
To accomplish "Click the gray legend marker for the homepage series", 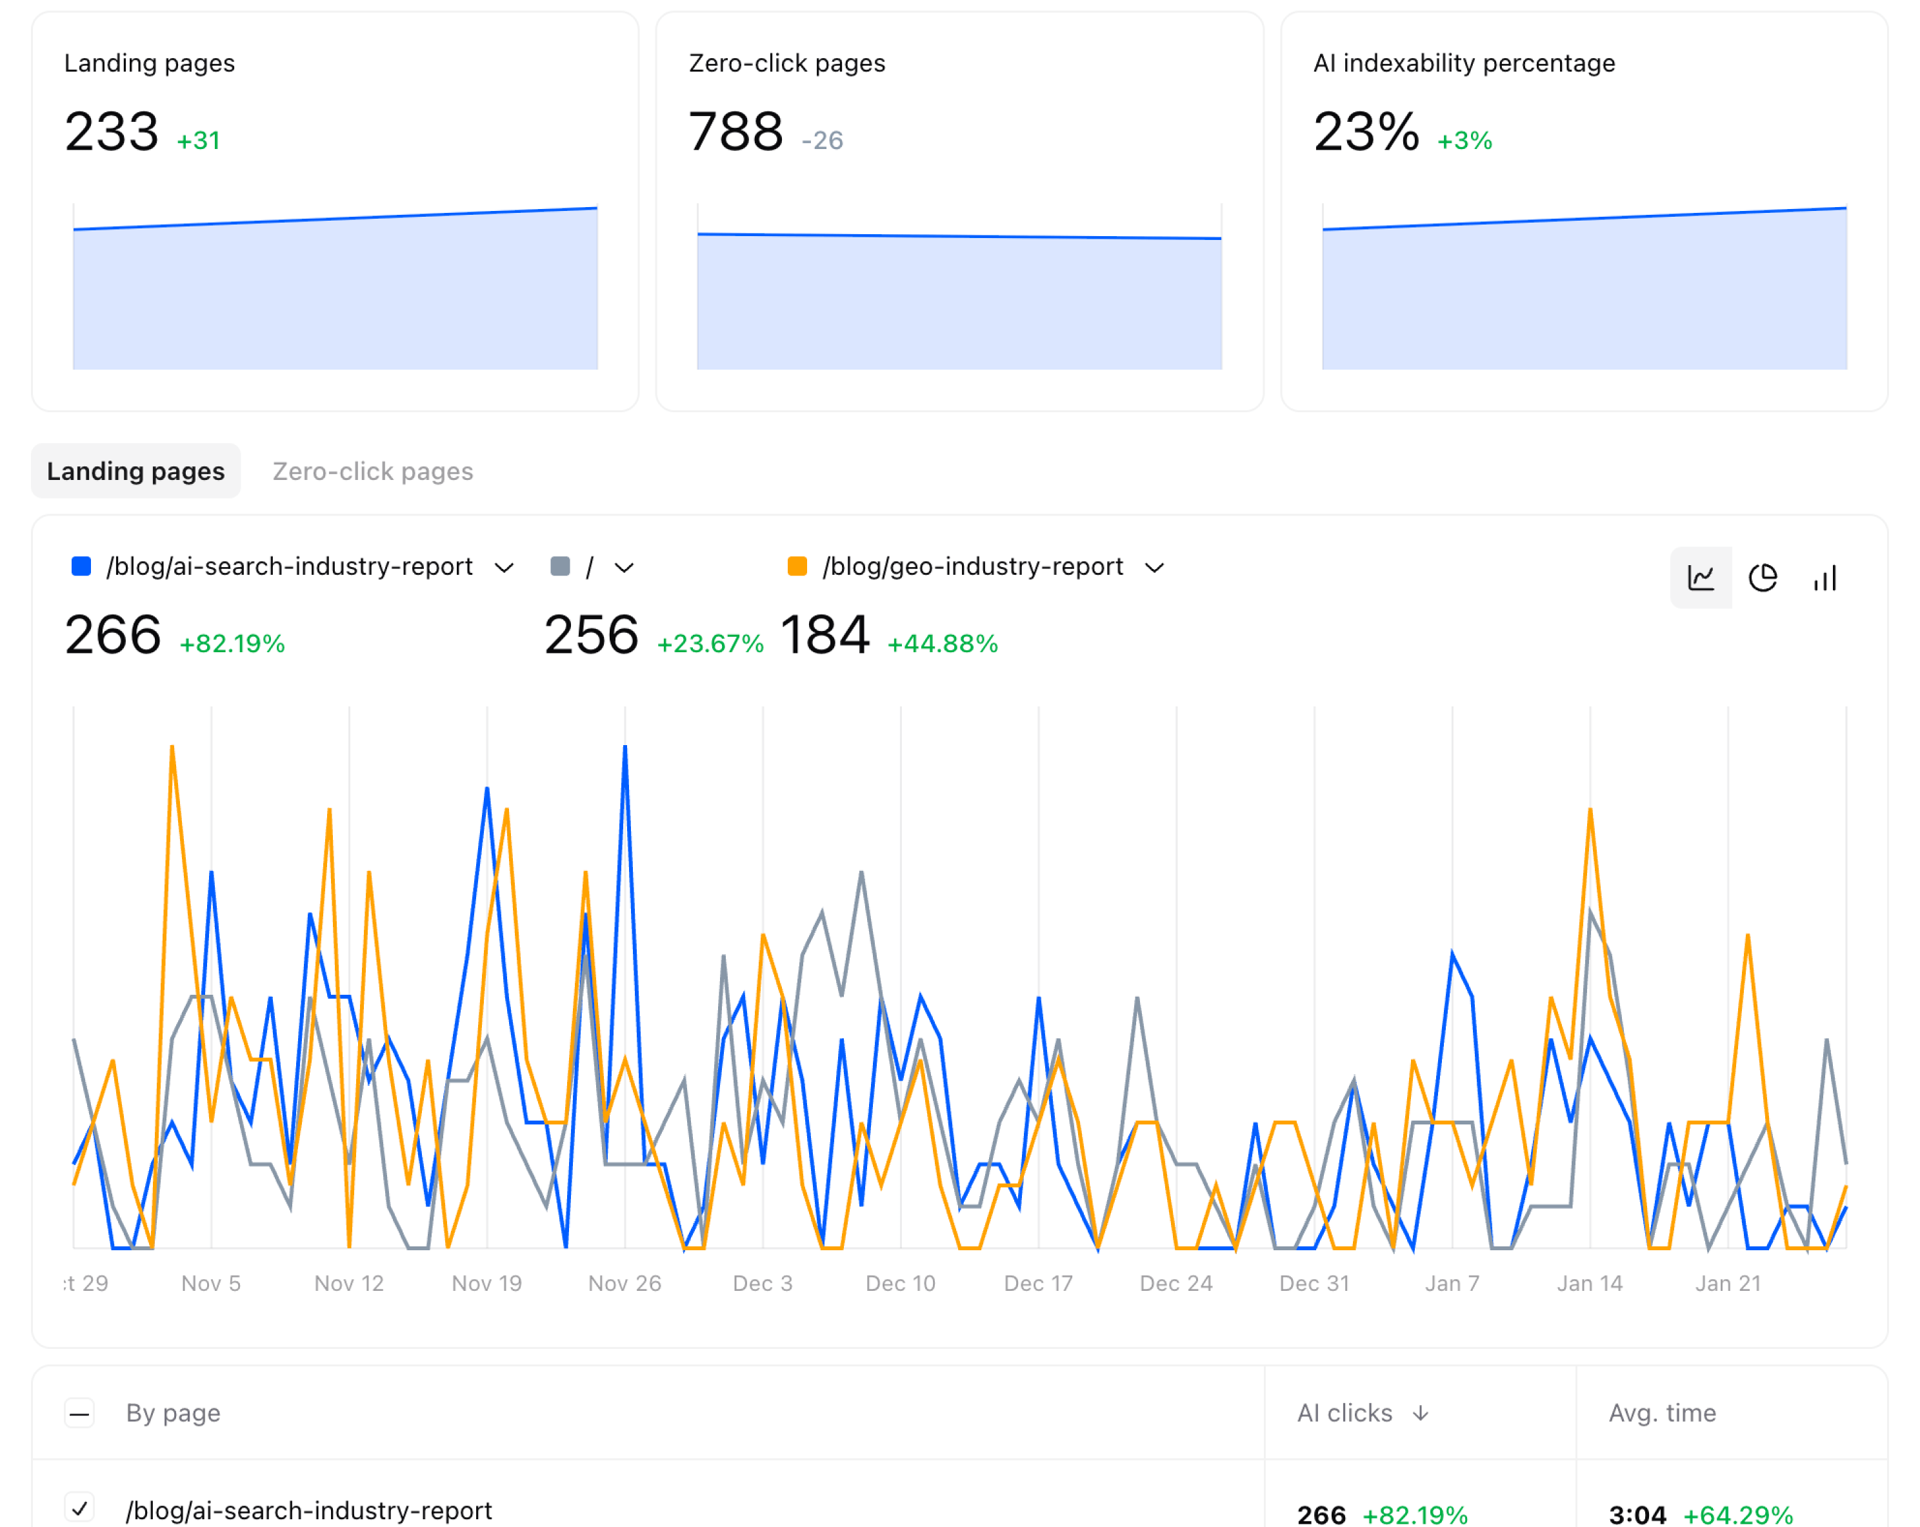I will 559,565.
